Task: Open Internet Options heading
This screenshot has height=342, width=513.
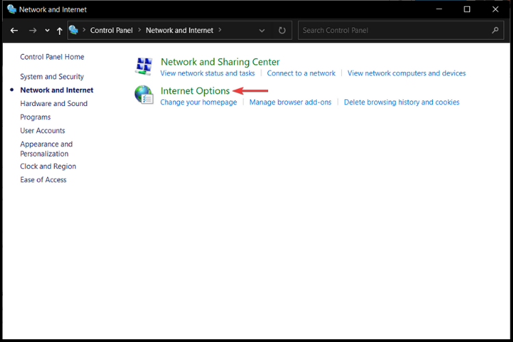Action: tap(195, 91)
